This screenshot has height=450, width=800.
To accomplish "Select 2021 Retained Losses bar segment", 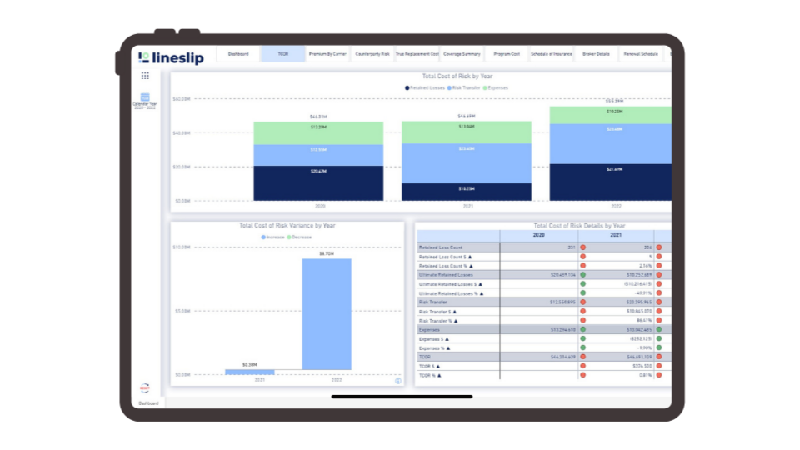I will click(x=467, y=192).
